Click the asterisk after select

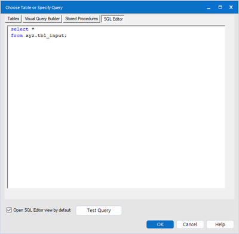tap(33, 29)
